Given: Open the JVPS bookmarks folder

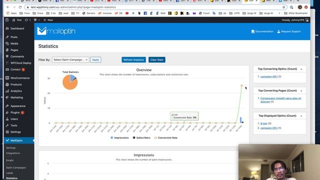Looking at the screenshot, I should (x=234, y=13).
